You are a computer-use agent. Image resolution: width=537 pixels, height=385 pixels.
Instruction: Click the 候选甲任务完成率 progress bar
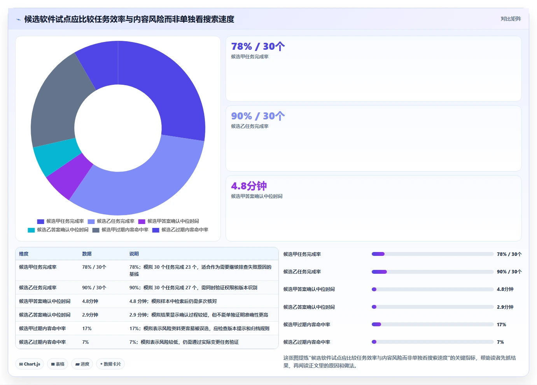coord(432,254)
